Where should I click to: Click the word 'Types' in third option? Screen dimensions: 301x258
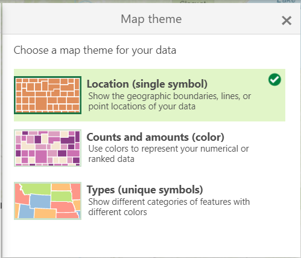(x=101, y=190)
